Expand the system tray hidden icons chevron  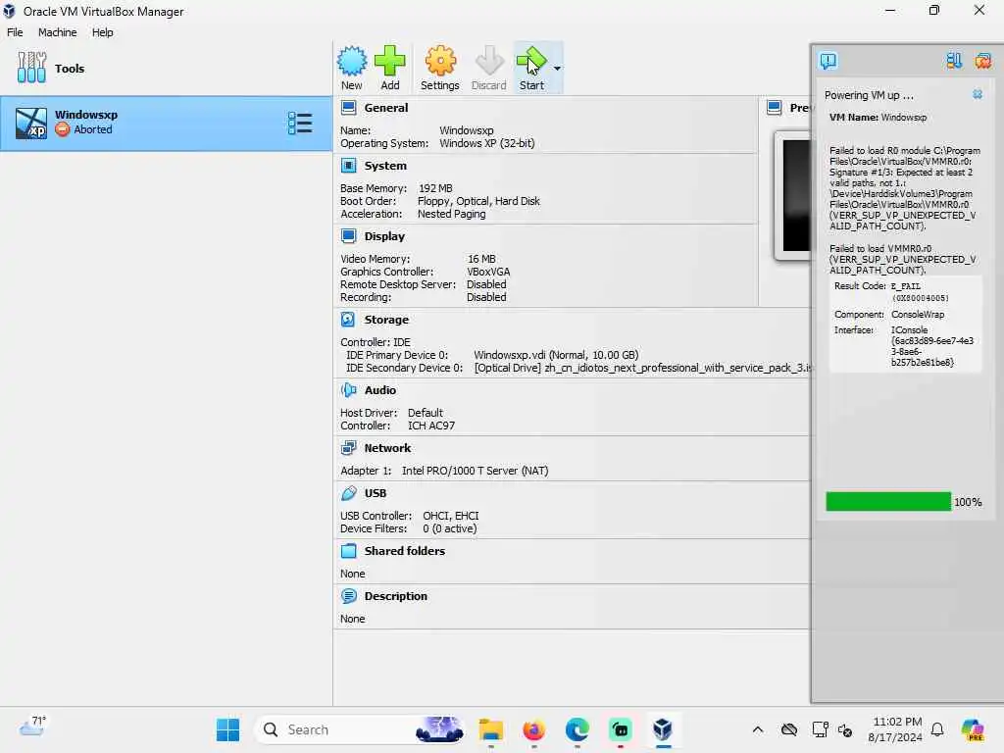758,729
